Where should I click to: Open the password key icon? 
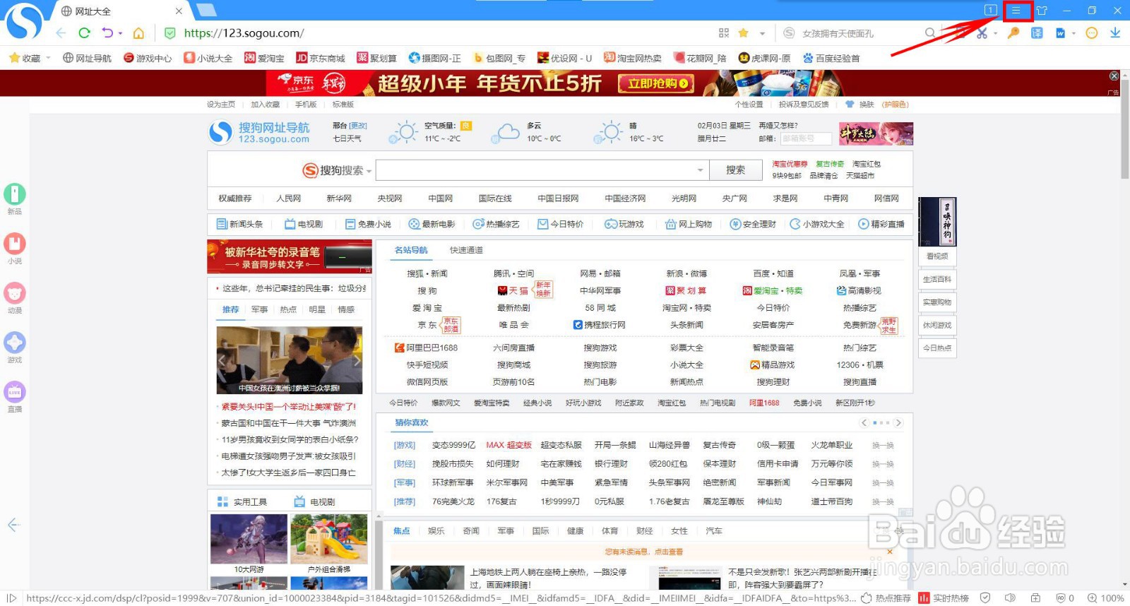point(1013,33)
